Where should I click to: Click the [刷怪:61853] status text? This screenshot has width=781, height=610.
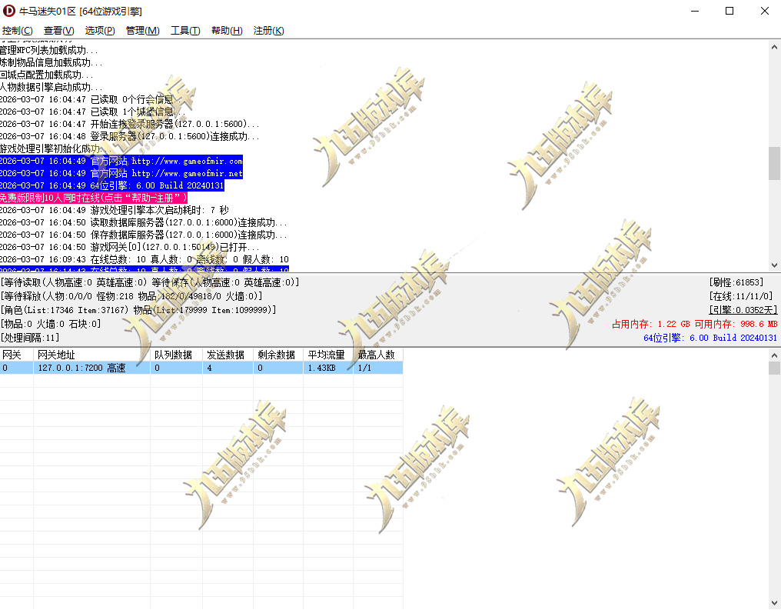(736, 282)
